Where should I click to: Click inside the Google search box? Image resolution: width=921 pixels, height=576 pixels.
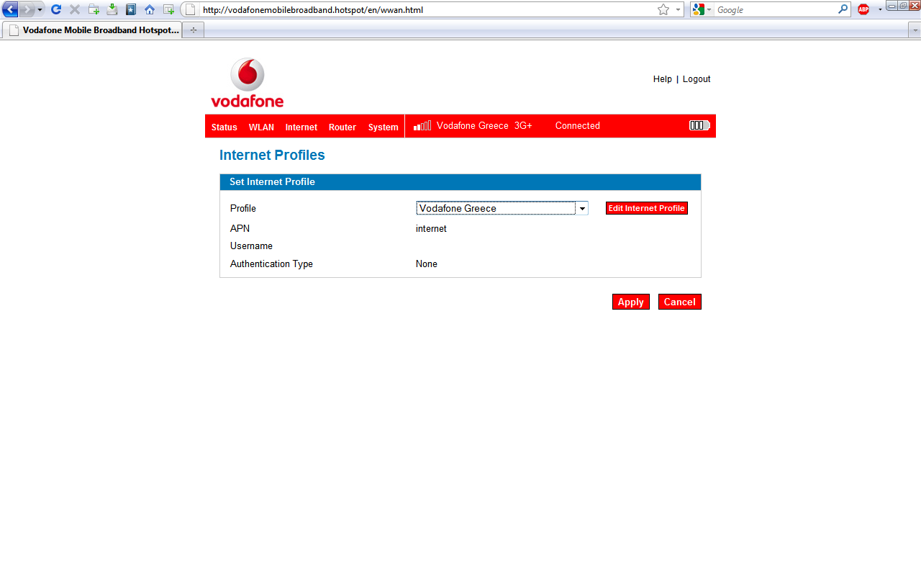[x=776, y=10]
